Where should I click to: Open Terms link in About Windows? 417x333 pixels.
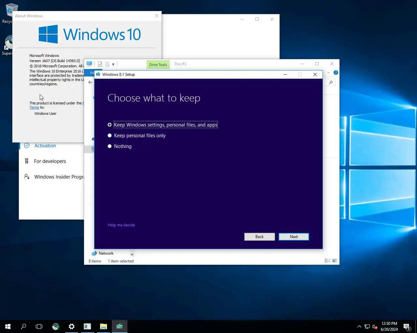pos(34,107)
